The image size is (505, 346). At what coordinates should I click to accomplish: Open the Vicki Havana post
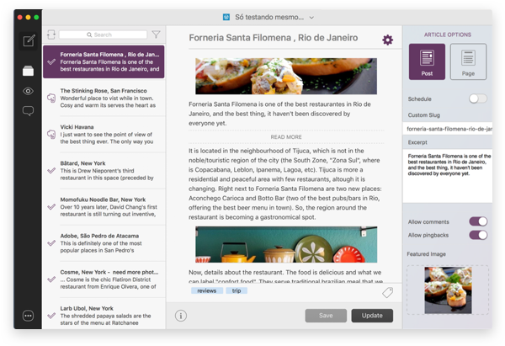pyautogui.click(x=104, y=135)
